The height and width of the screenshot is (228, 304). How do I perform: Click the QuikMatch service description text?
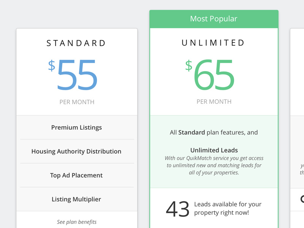pyautogui.click(x=214, y=165)
